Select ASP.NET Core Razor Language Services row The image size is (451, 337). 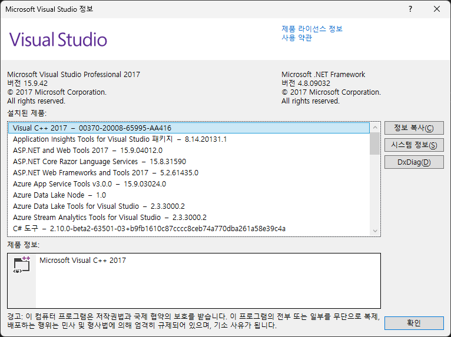(189, 162)
